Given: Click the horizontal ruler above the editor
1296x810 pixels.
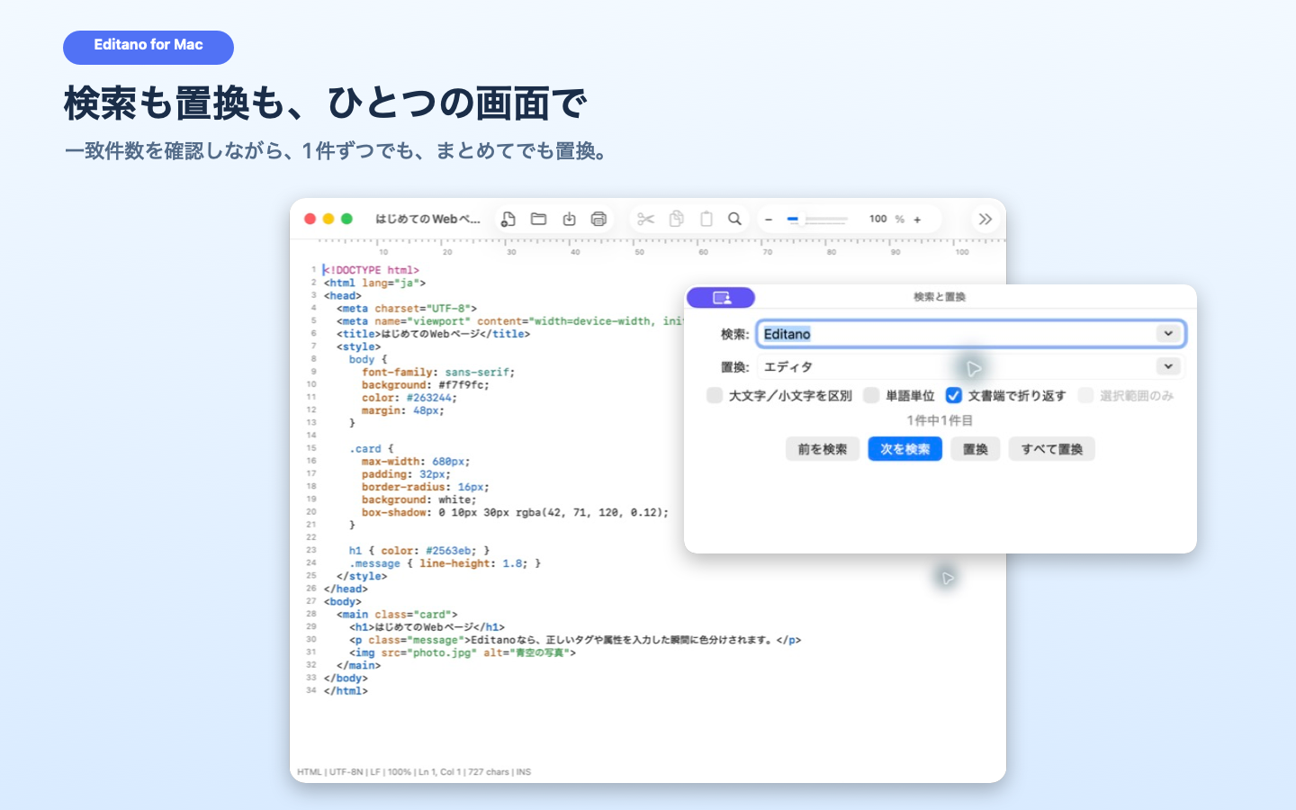Looking at the screenshot, I should tap(648, 246).
